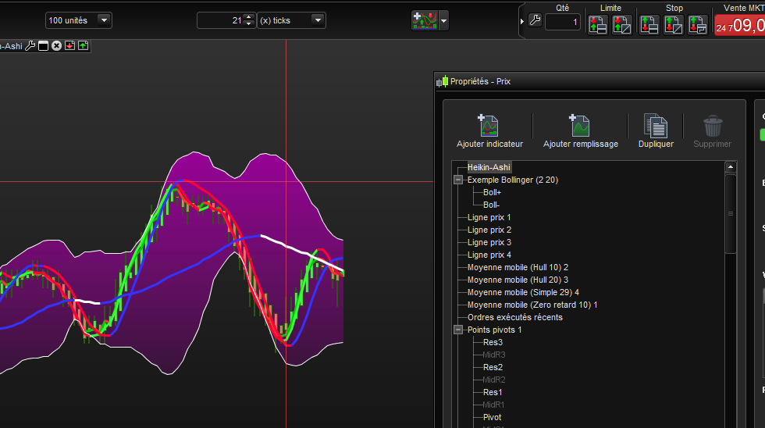Click the Qté quantity input field
The width and height of the screenshot is (765, 428).
click(x=562, y=22)
